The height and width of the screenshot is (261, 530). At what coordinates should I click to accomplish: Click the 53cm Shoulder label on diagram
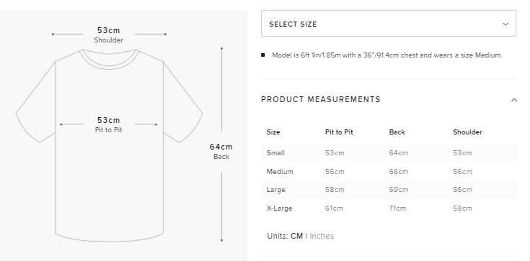click(108, 35)
